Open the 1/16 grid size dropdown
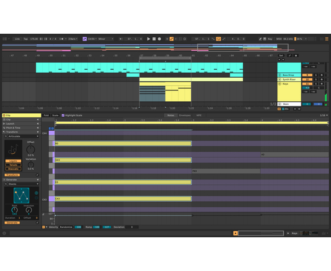 coord(324,116)
